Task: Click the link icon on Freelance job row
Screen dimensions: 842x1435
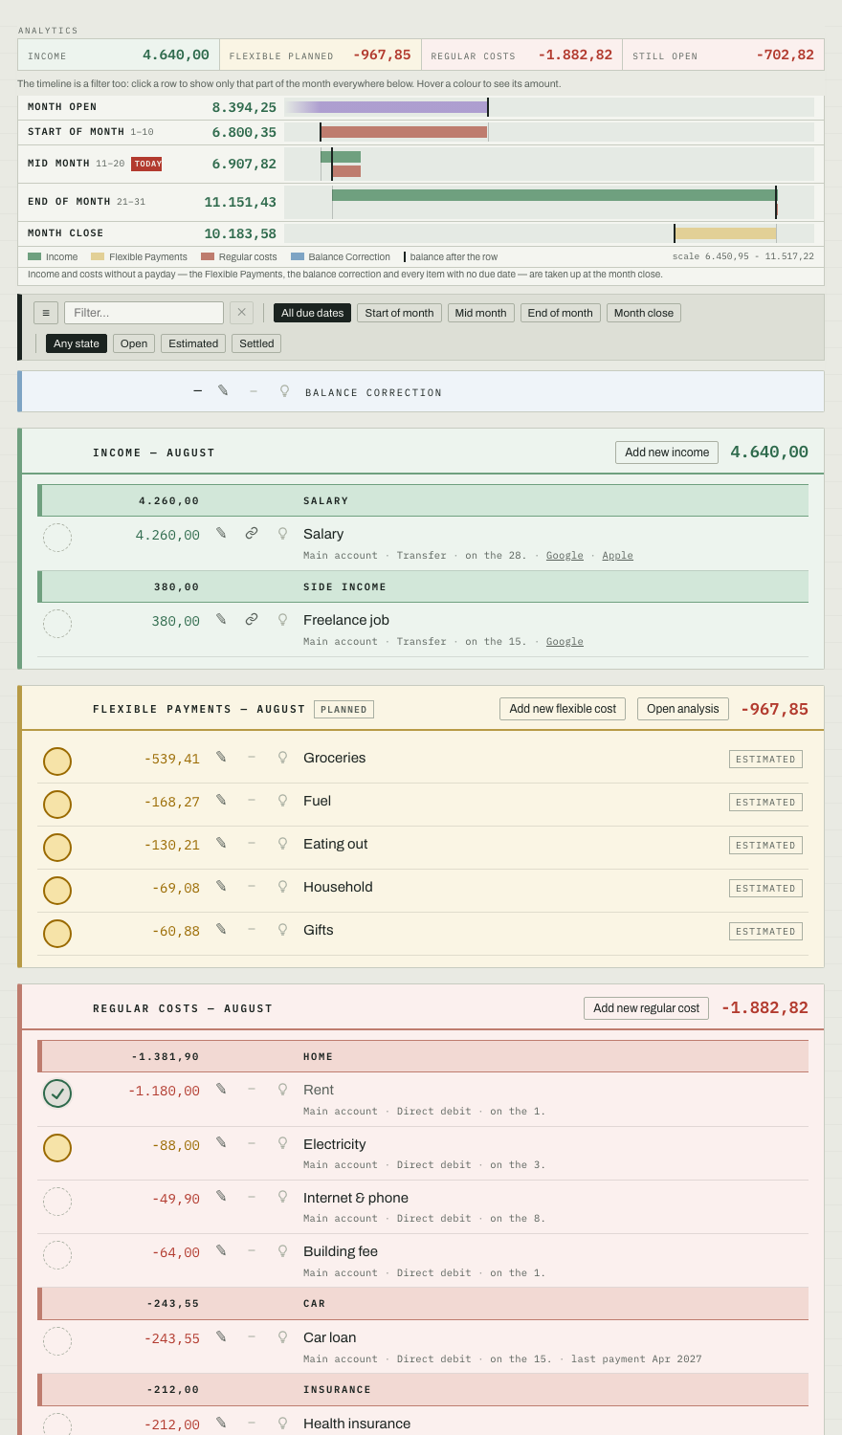Action: pos(252,619)
